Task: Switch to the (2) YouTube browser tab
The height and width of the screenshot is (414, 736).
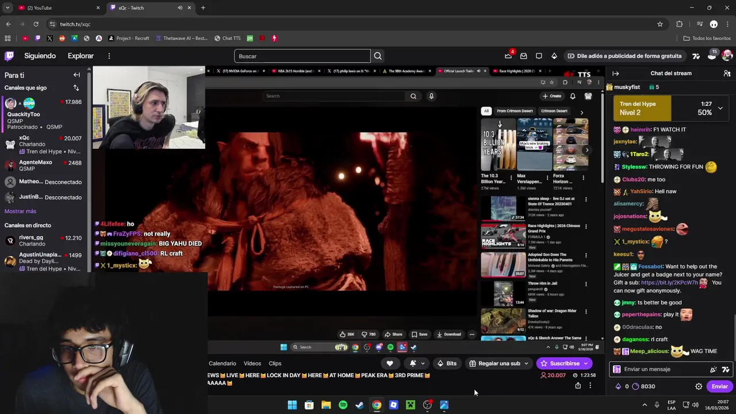Action: 58,8
